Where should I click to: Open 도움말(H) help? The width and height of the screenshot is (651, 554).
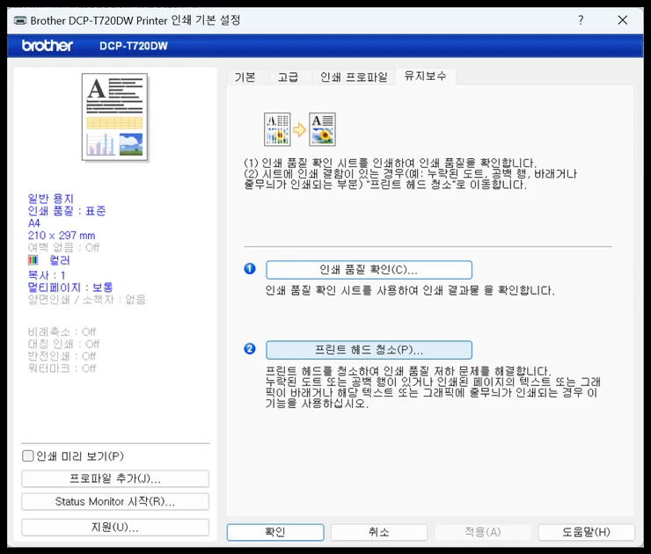pos(586,532)
